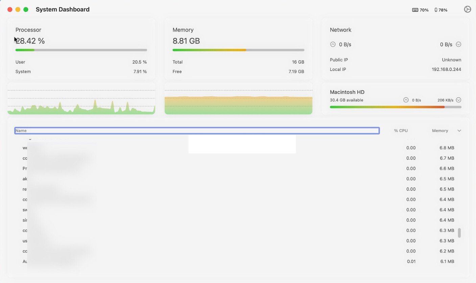Select the process starting with 'us'

[238, 241]
